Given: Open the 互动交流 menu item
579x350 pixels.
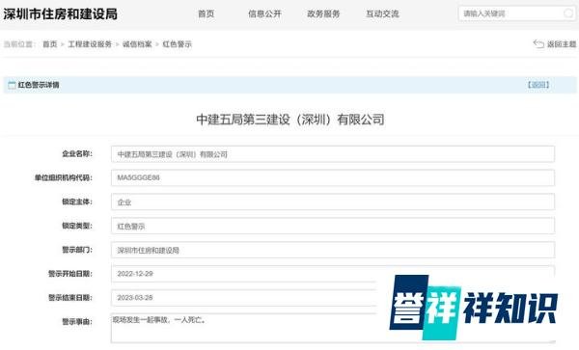Looking at the screenshot, I should (382, 14).
